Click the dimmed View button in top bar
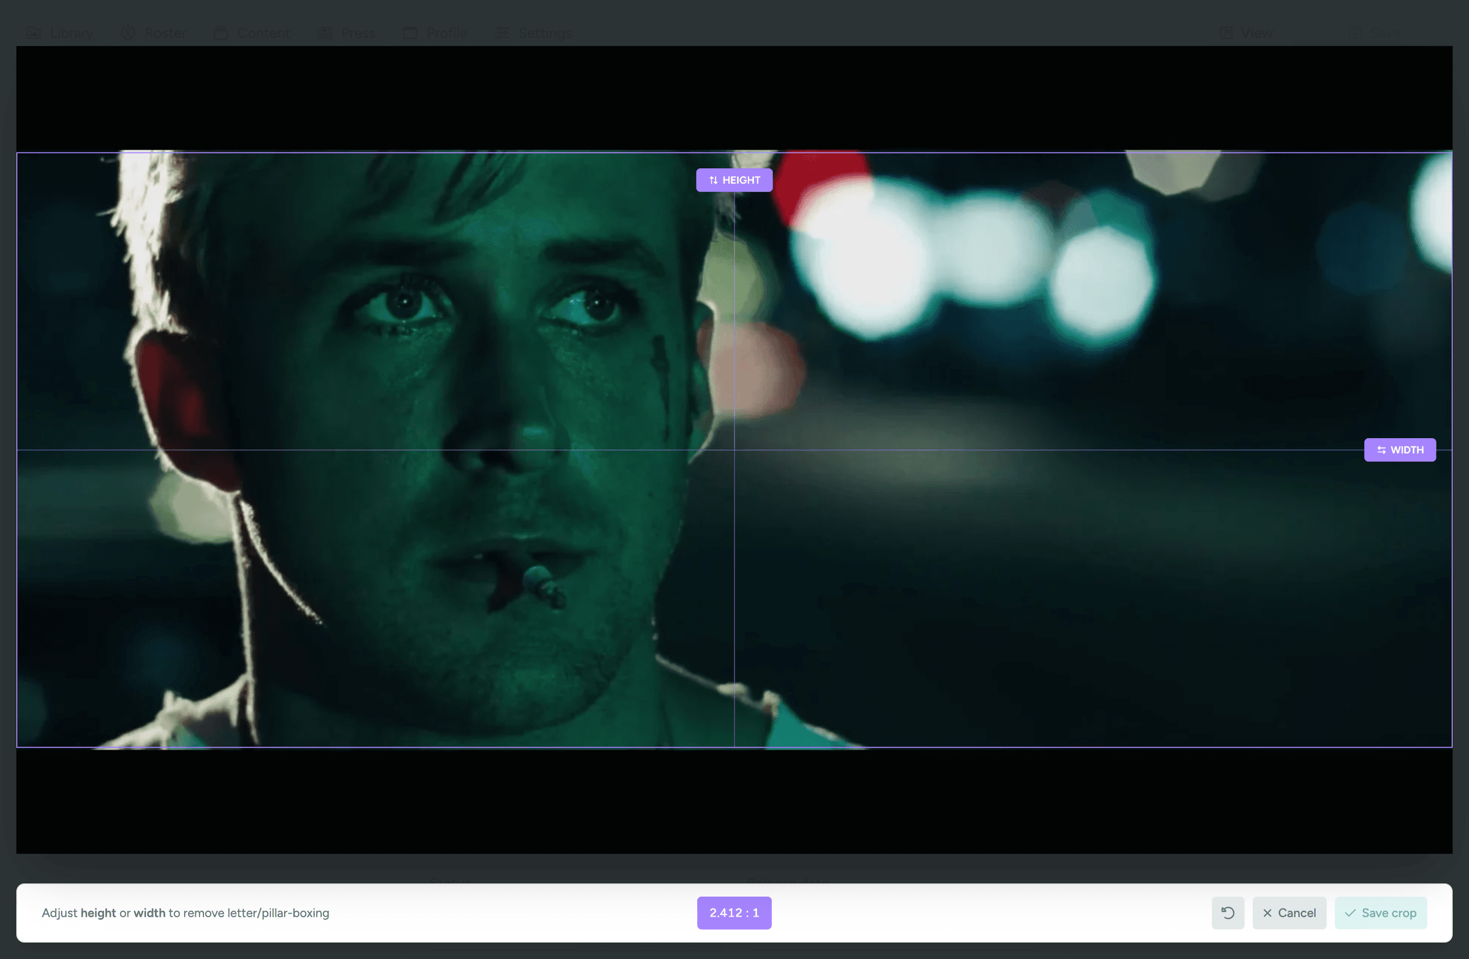The height and width of the screenshot is (959, 1469). [1246, 32]
